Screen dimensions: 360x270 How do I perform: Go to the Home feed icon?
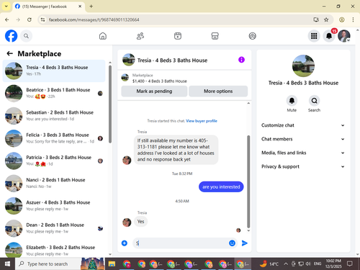103,36
